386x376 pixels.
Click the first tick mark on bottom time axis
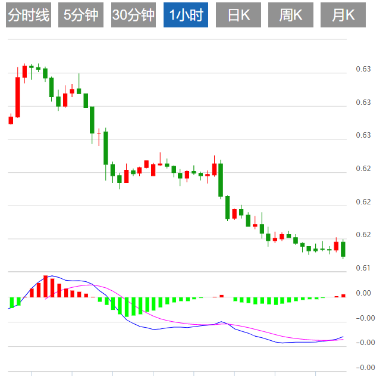32,374
